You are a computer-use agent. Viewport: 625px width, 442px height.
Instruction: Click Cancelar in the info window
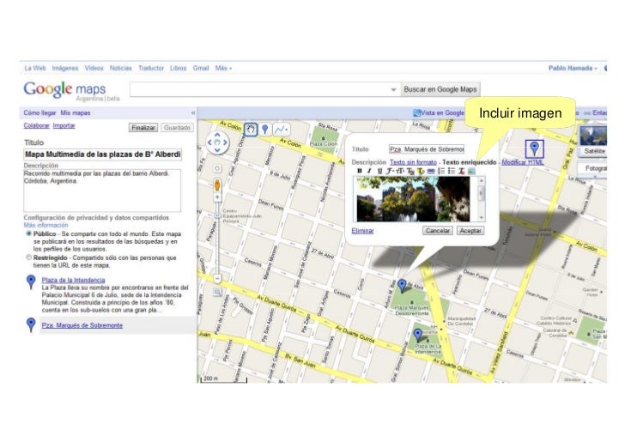(437, 230)
